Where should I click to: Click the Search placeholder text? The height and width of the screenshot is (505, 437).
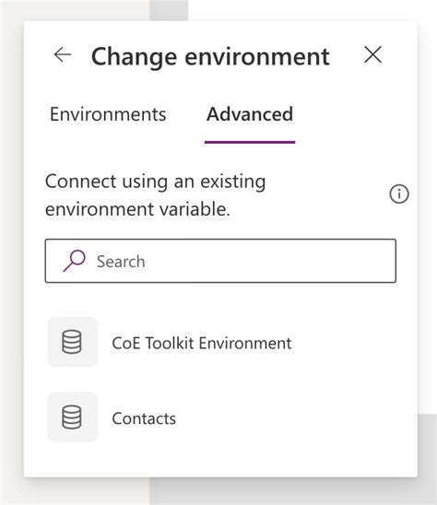[121, 261]
